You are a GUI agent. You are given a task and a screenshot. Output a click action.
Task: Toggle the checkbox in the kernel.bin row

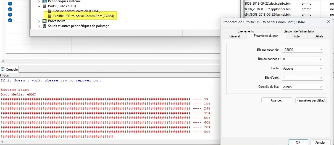coord(10,15)
